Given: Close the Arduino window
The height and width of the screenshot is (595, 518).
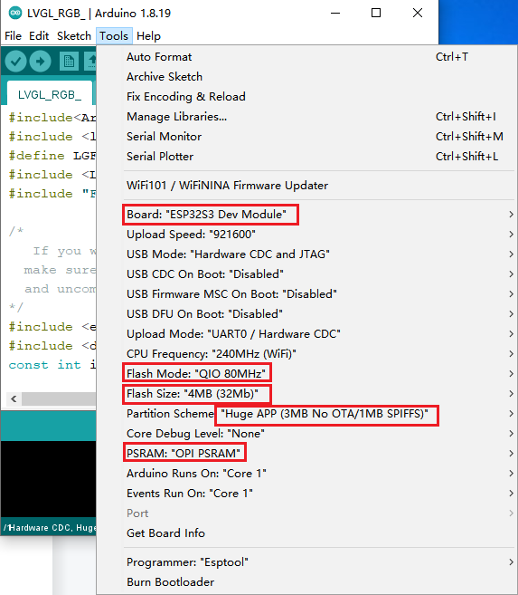Looking at the screenshot, I should point(418,13).
